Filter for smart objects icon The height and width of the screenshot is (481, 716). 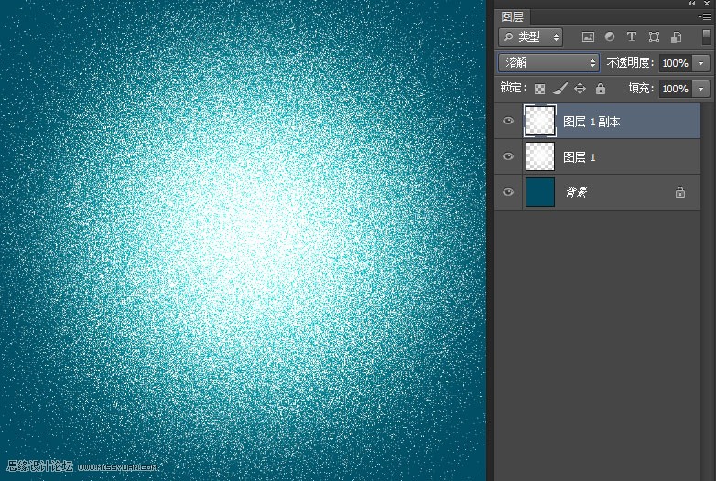pos(677,37)
